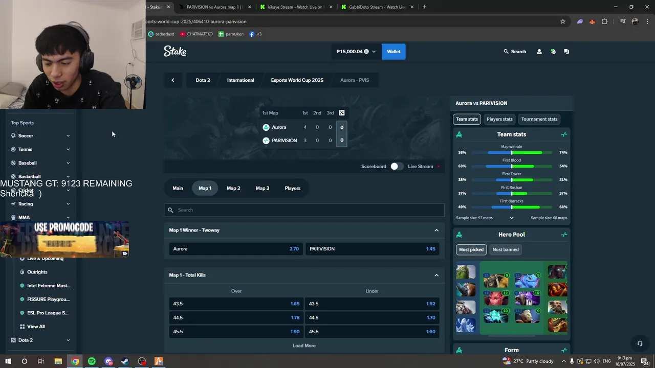Switch to kikaye Stream browser tab
655x368 pixels.
(296, 7)
